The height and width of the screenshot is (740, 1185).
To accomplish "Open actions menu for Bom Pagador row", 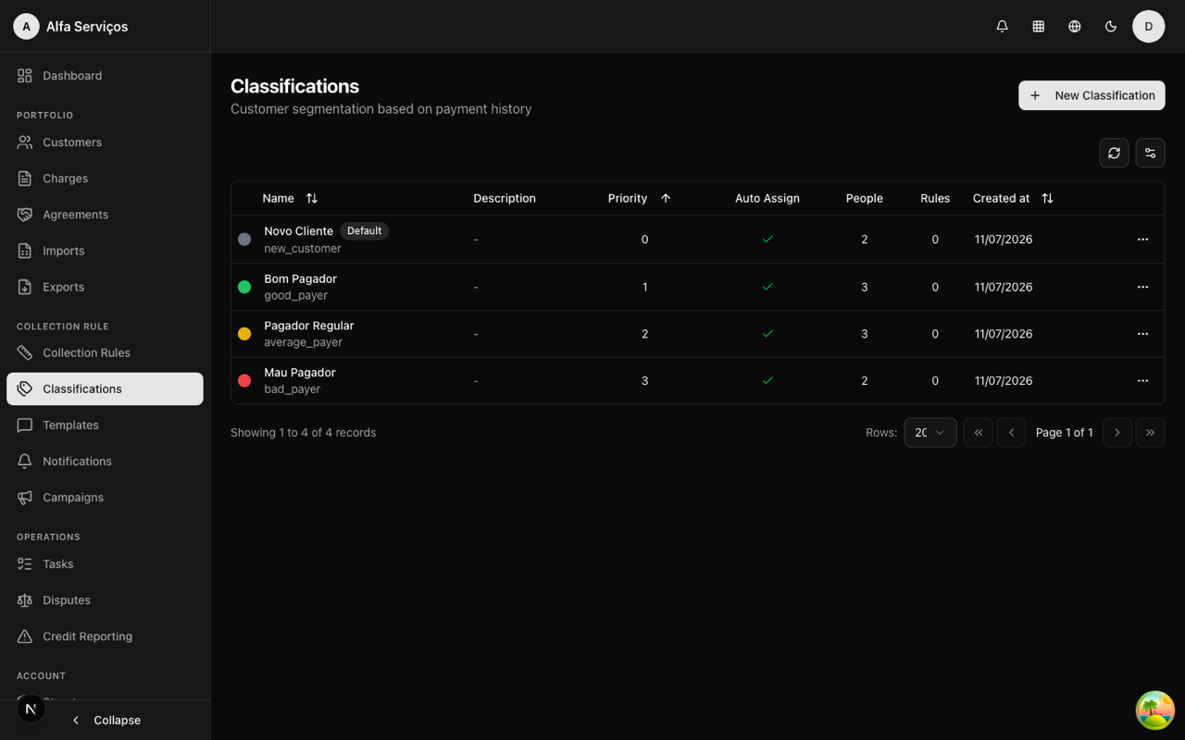I will click(x=1142, y=287).
